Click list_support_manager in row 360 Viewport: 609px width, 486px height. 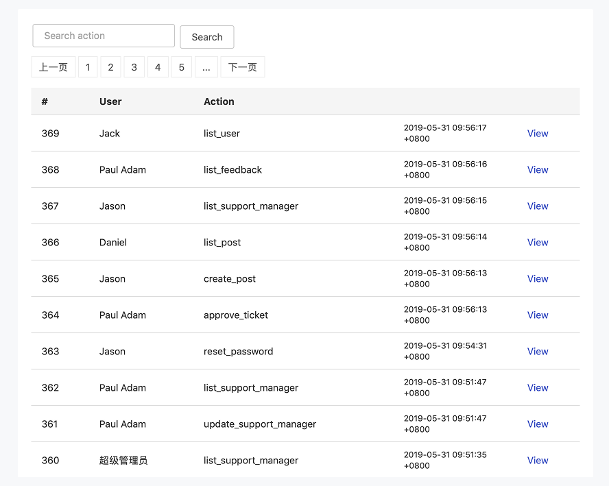click(251, 460)
